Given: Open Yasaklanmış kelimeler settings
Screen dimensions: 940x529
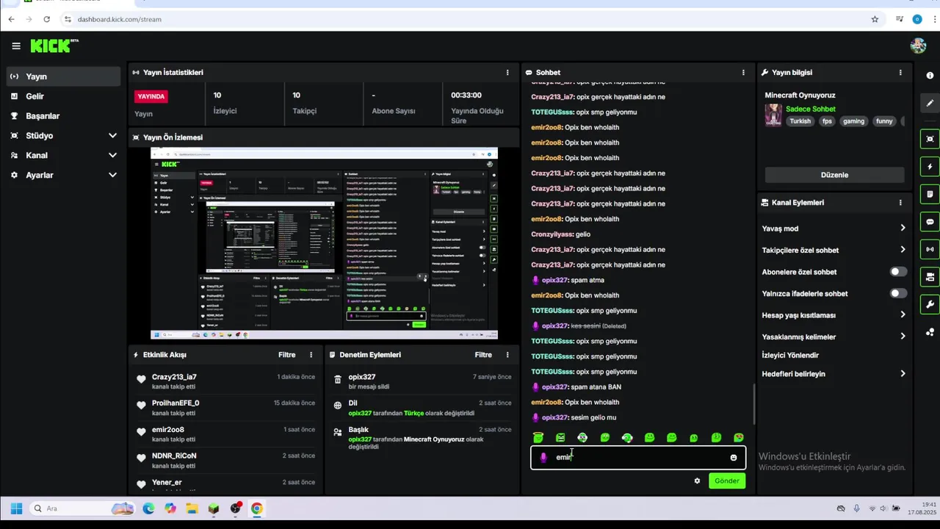Looking at the screenshot, I should (x=834, y=337).
